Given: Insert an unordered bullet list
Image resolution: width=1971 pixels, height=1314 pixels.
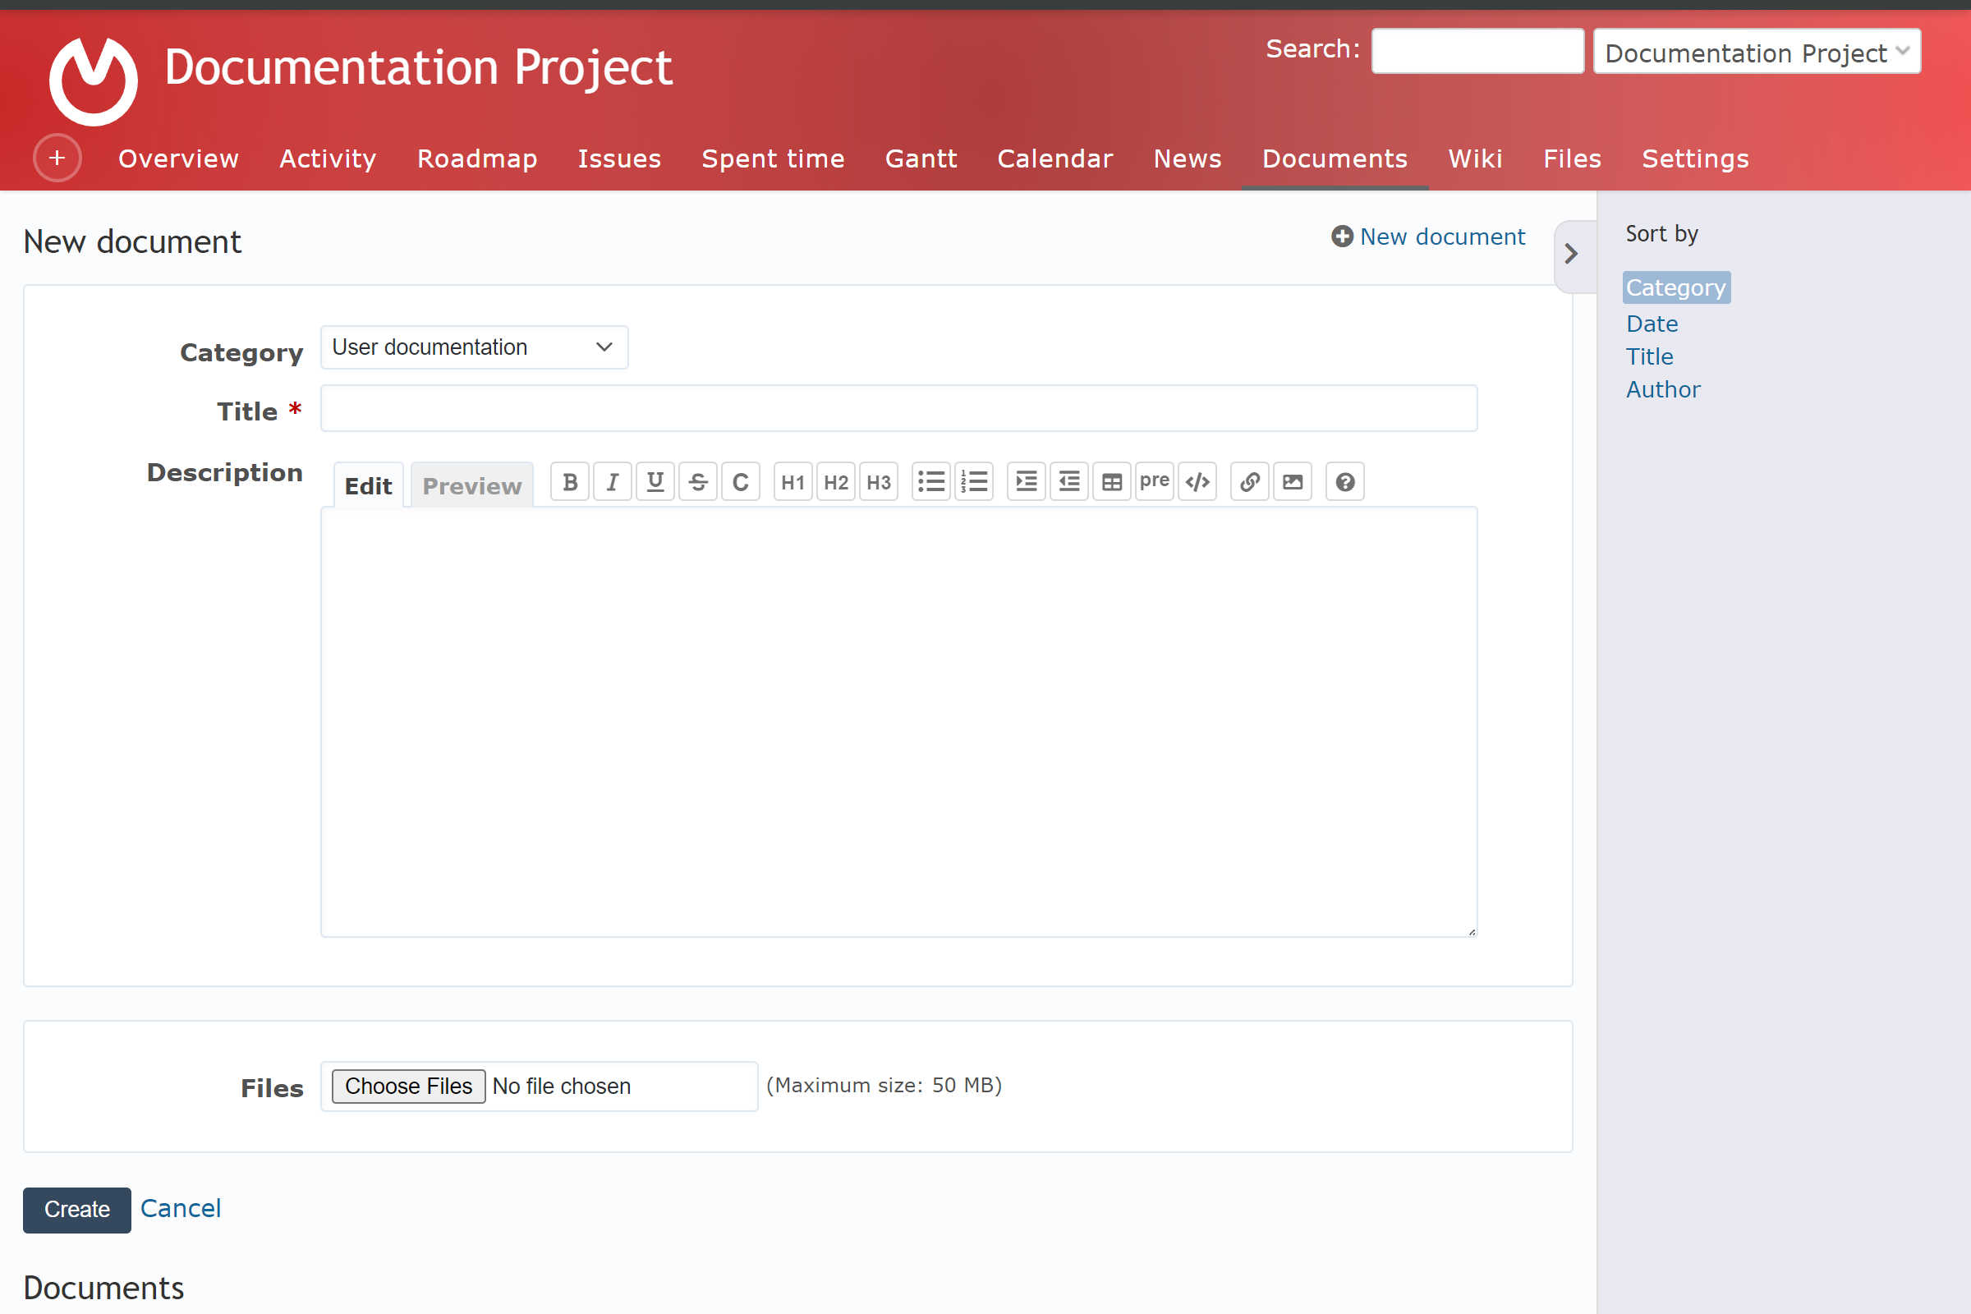Looking at the screenshot, I should [931, 482].
